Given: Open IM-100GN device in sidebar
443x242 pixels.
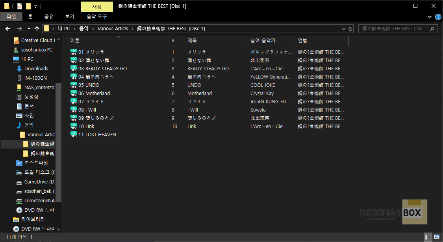Looking at the screenshot, I should coord(35,78).
